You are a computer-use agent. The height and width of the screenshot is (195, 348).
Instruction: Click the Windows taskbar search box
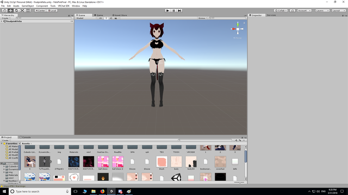point(40,191)
